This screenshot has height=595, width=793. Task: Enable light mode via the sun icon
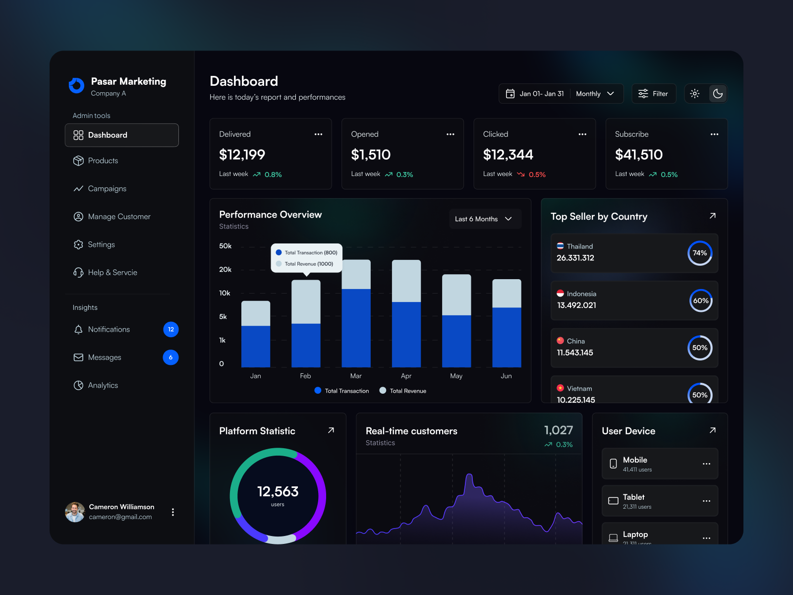pyautogui.click(x=694, y=93)
